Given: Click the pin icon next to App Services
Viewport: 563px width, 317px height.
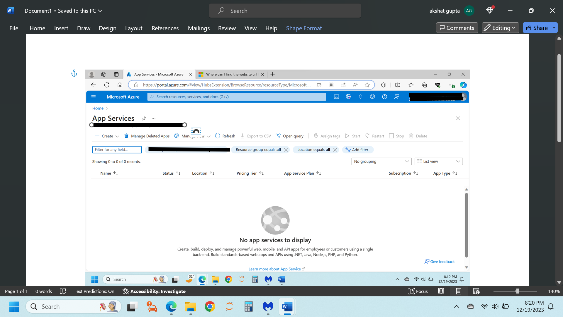Looking at the screenshot, I should pyautogui.click(x=144, y=118).
